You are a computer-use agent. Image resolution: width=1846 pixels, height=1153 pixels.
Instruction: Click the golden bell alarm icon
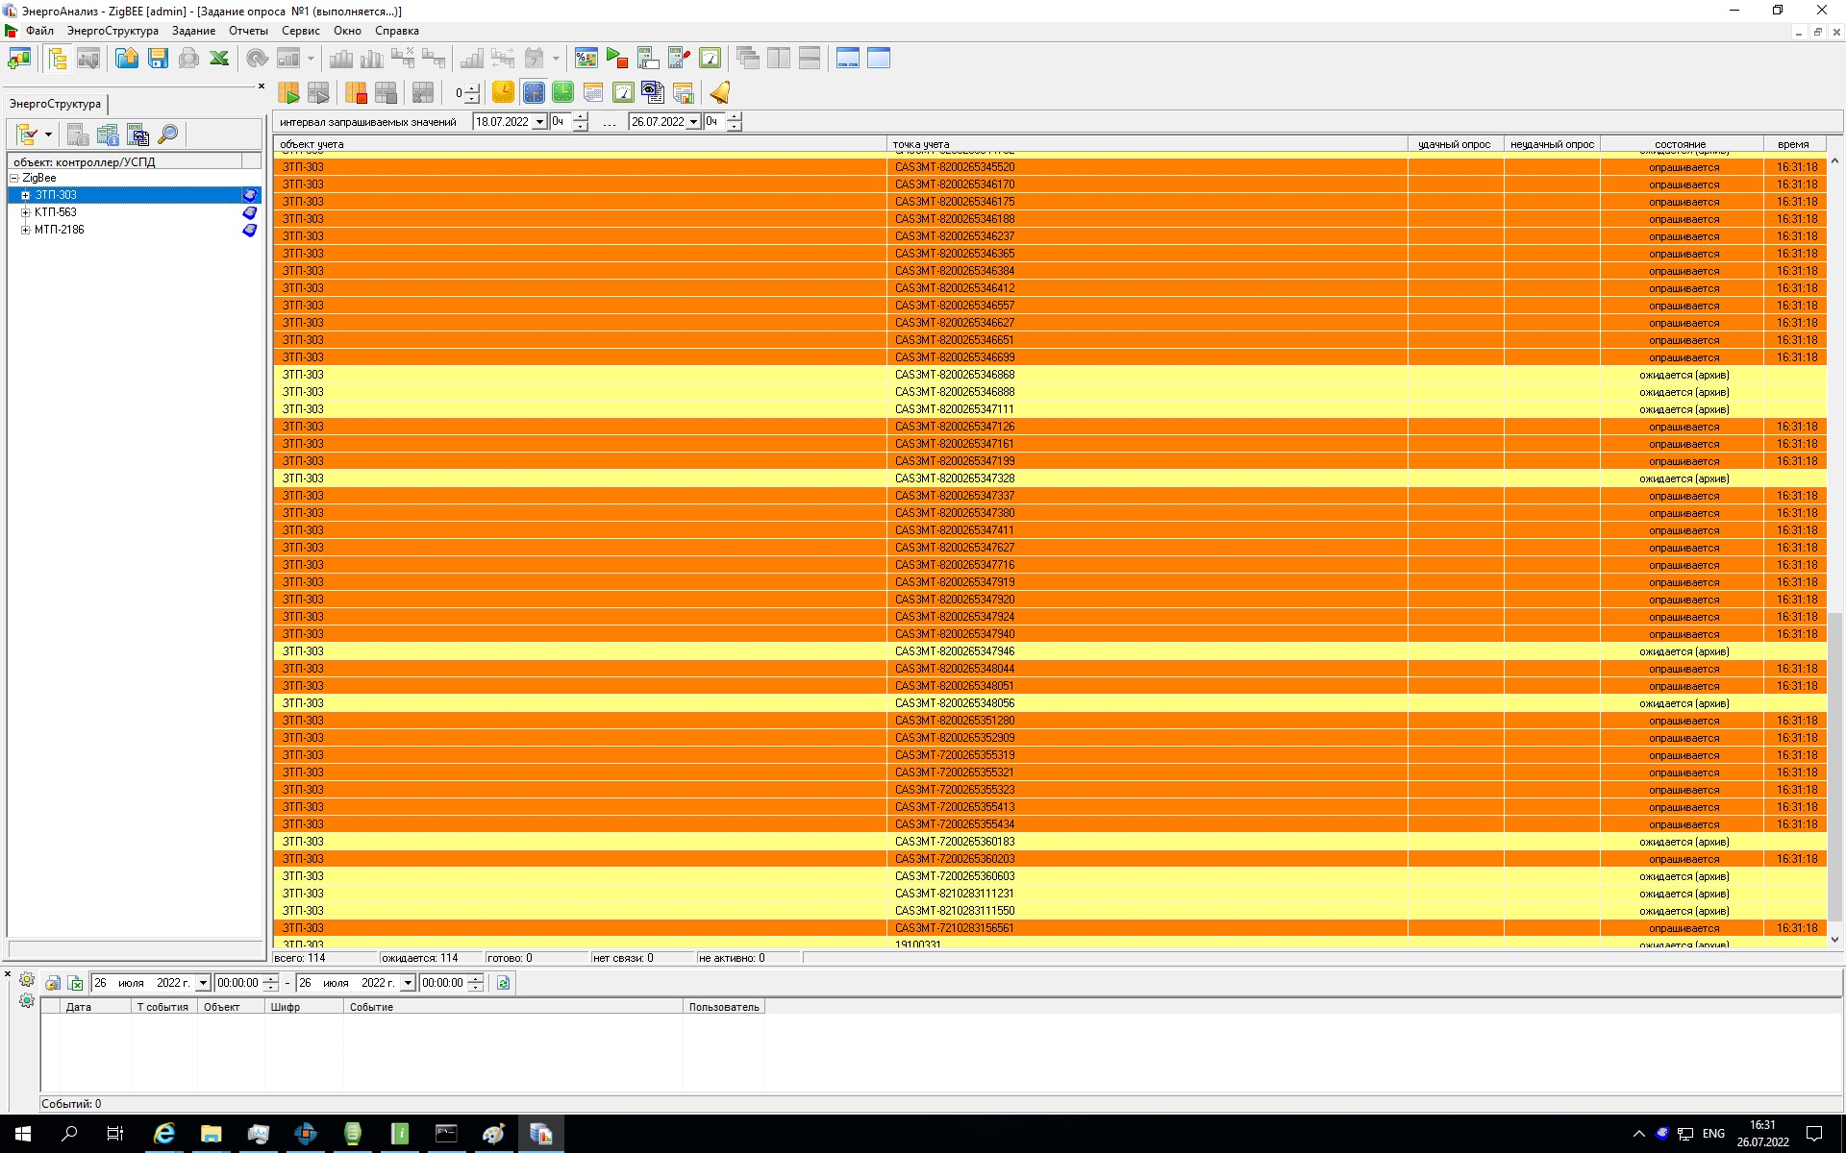[720, 92]
